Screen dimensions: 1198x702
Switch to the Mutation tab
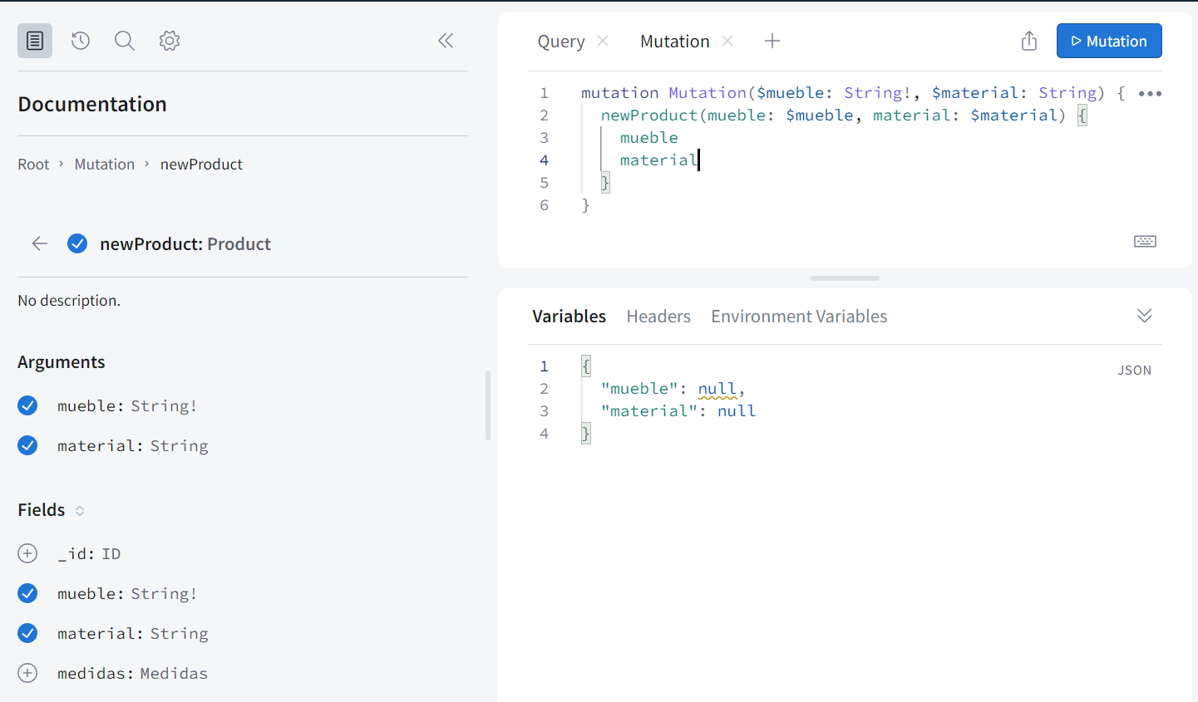(x=675, y=42)
